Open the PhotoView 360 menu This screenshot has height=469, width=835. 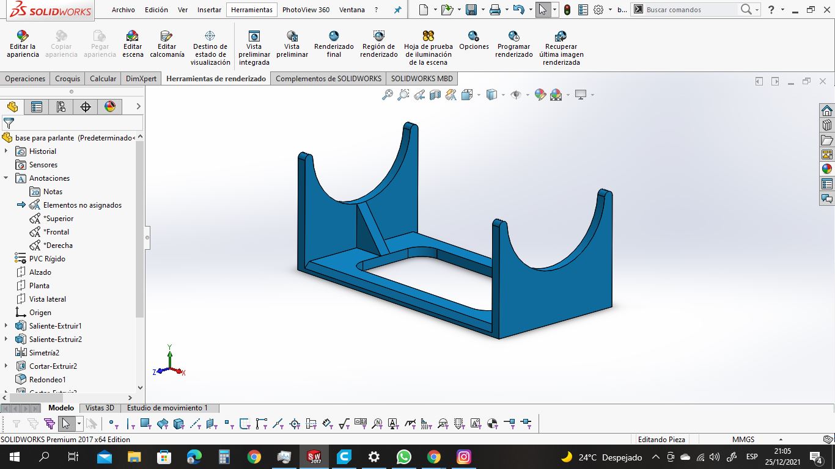(306, 10)
